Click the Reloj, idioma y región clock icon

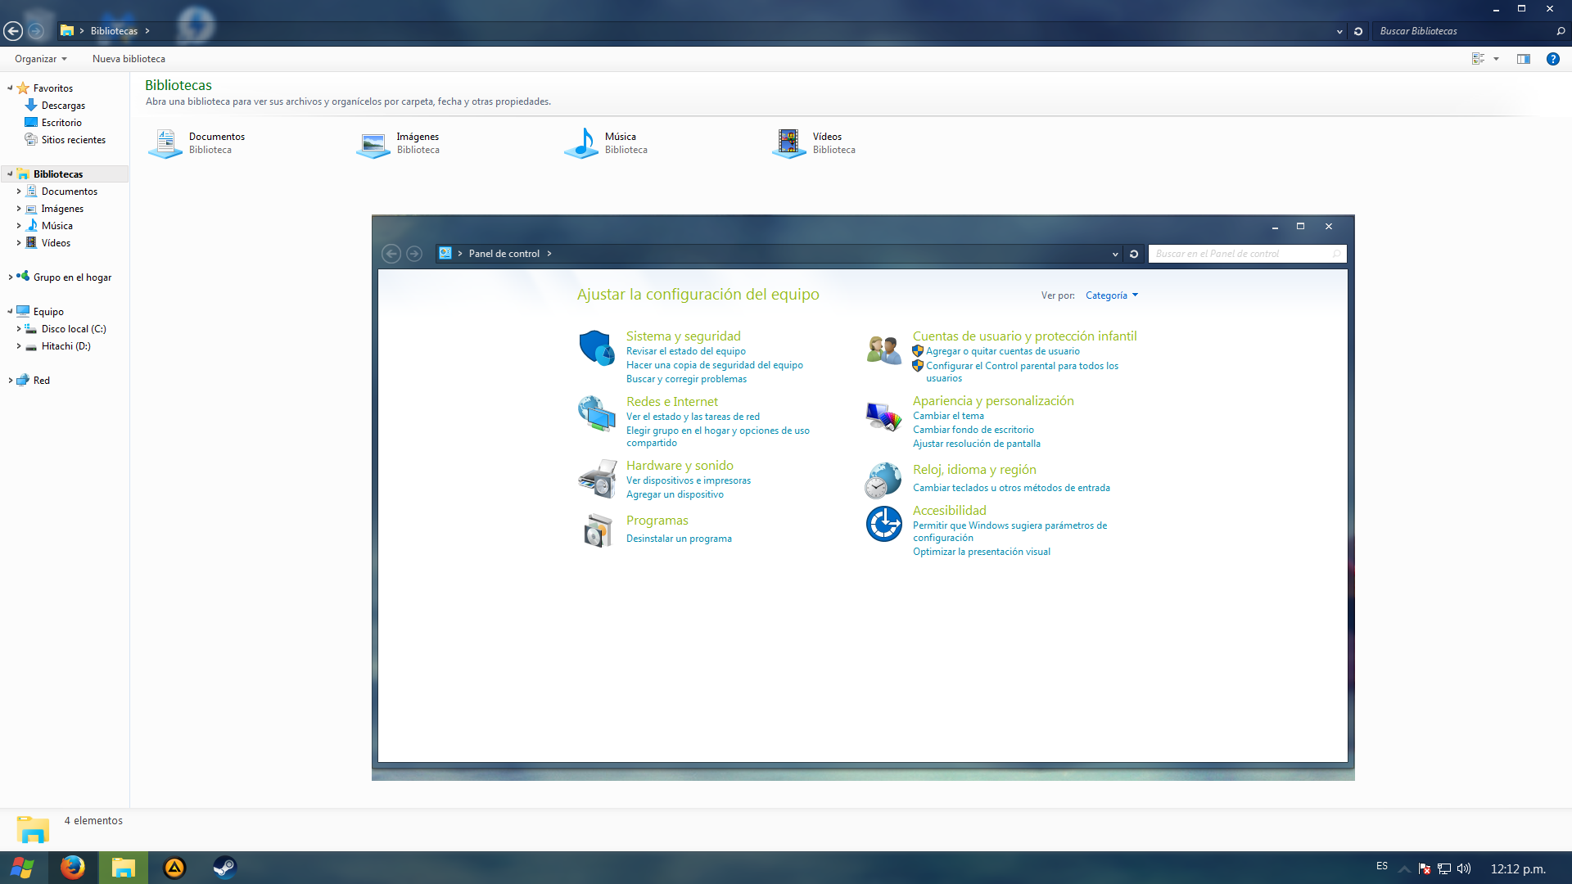click(883, 480)
